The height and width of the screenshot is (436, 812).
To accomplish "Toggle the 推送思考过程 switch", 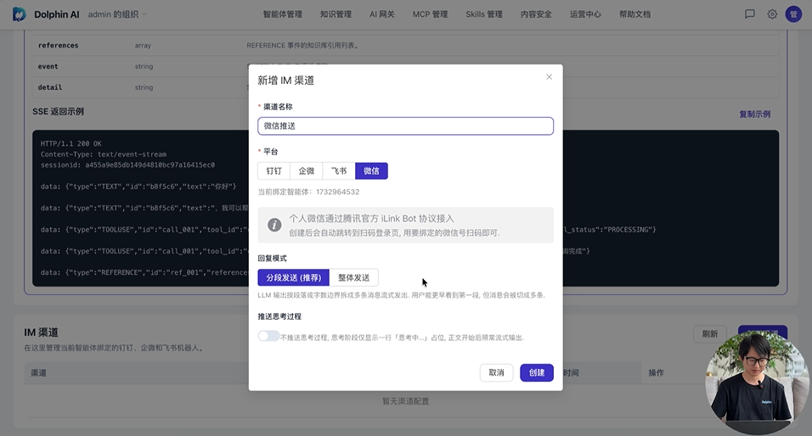I will 268,336.
